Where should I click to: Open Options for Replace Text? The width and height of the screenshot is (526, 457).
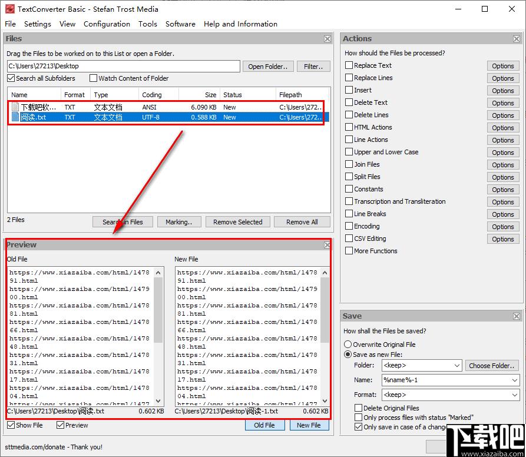tap(503, 66)
